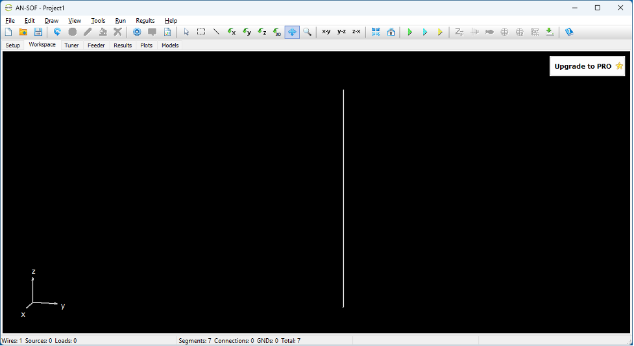The image size is (634, 346).
Task: Open the Draw menu
Action: 51,21
